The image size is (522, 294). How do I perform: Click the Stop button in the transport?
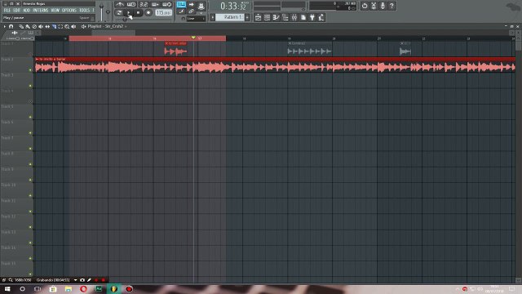(138, 13)
